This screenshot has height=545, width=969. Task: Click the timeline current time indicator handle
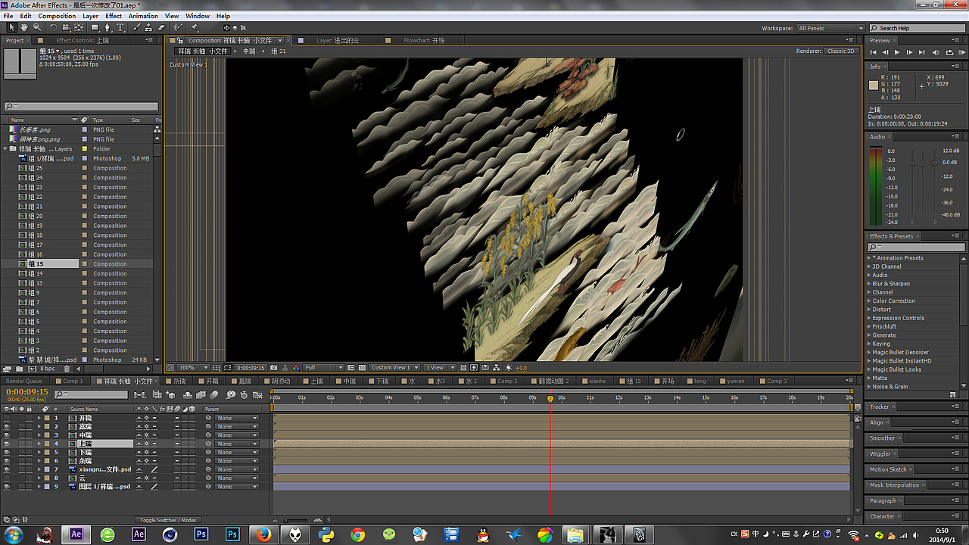coord(550,398)
